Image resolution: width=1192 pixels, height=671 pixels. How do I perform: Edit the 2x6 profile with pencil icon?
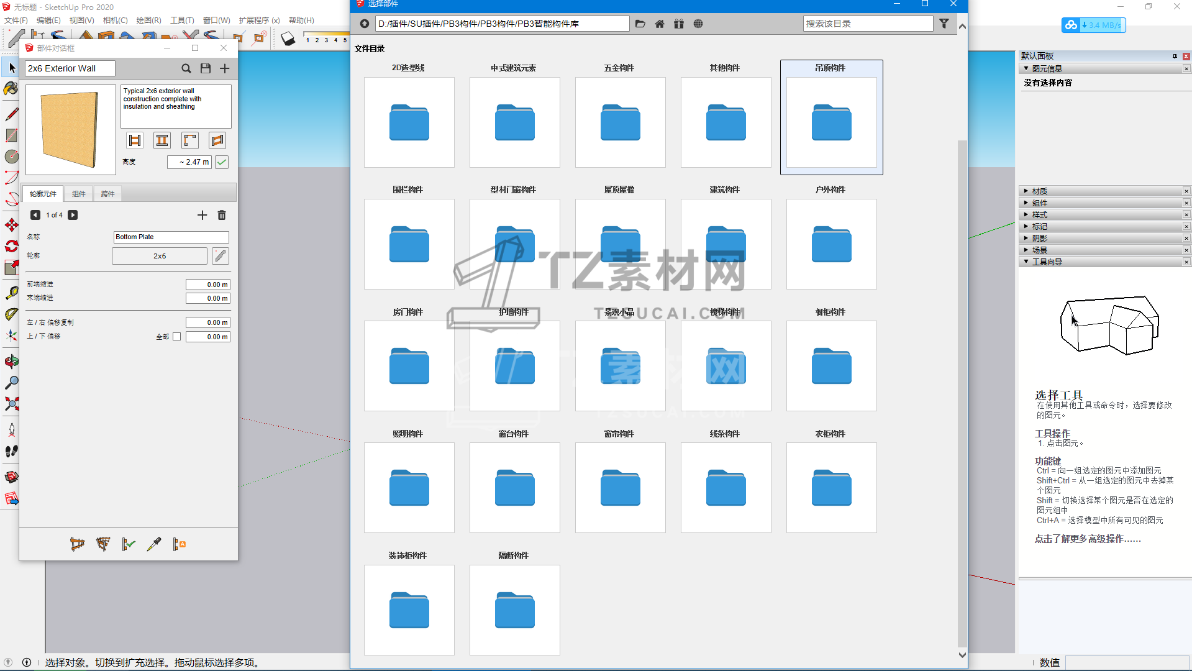tap(221, 256)
